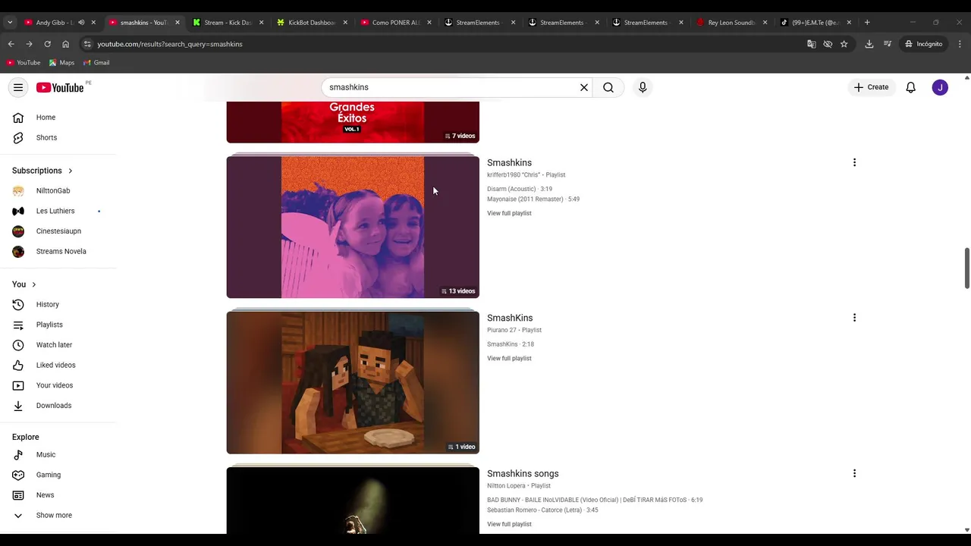971x546 pixels.
Task: Open the SmashKins Minecraft playlist thumbnail
Action: tap(353, 382)
